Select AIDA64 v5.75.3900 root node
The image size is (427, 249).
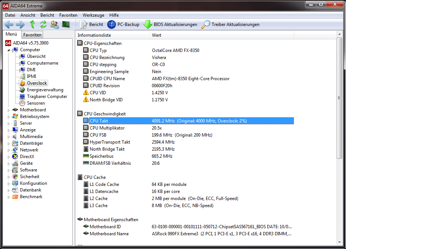click(x=27, y=43)
